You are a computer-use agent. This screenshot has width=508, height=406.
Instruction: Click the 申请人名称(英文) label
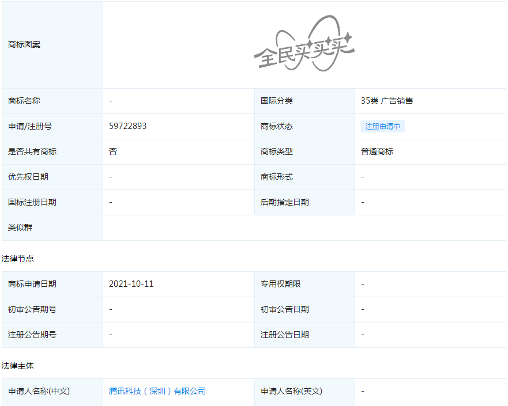pos(291,391)
